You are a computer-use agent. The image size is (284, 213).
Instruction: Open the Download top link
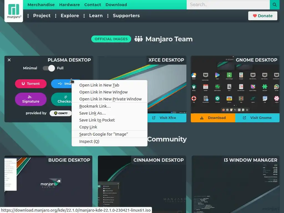(x=116, y=5)
